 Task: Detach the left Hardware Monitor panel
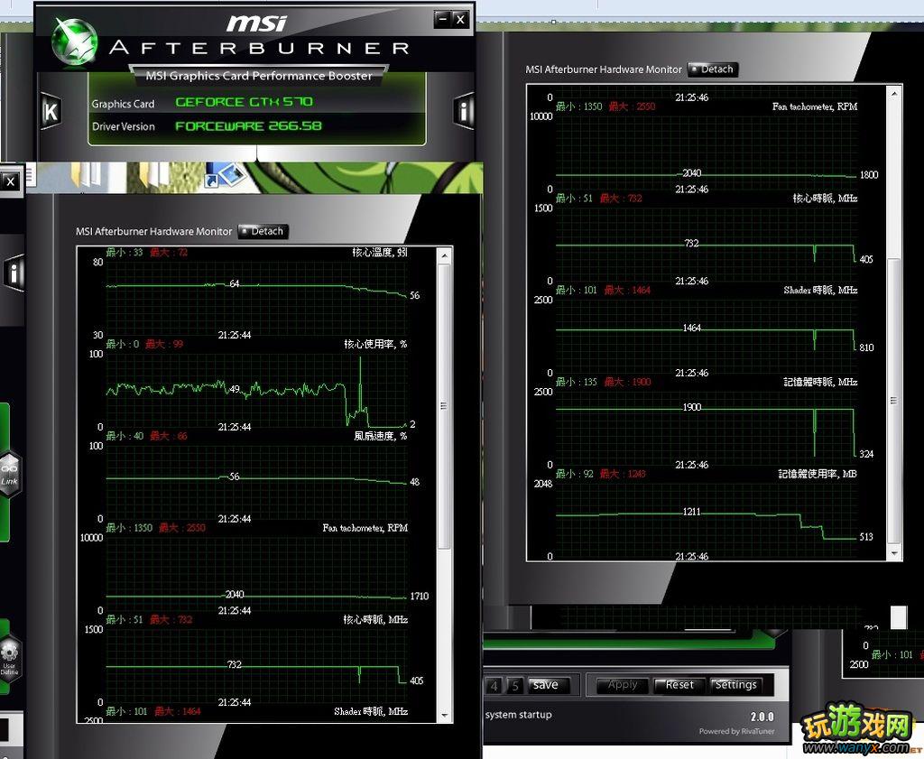263,232
